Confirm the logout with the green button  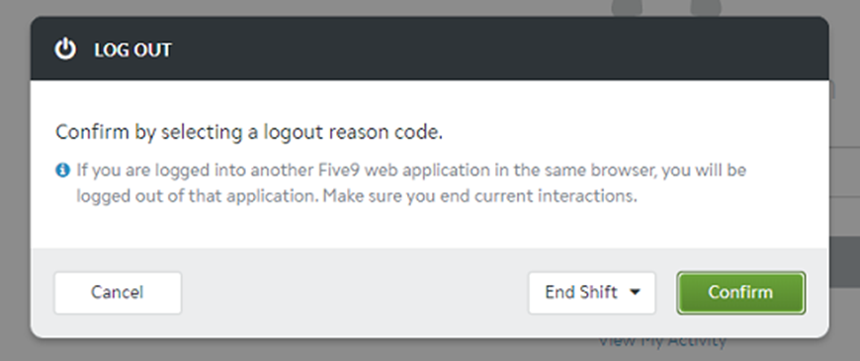(741, 293)
